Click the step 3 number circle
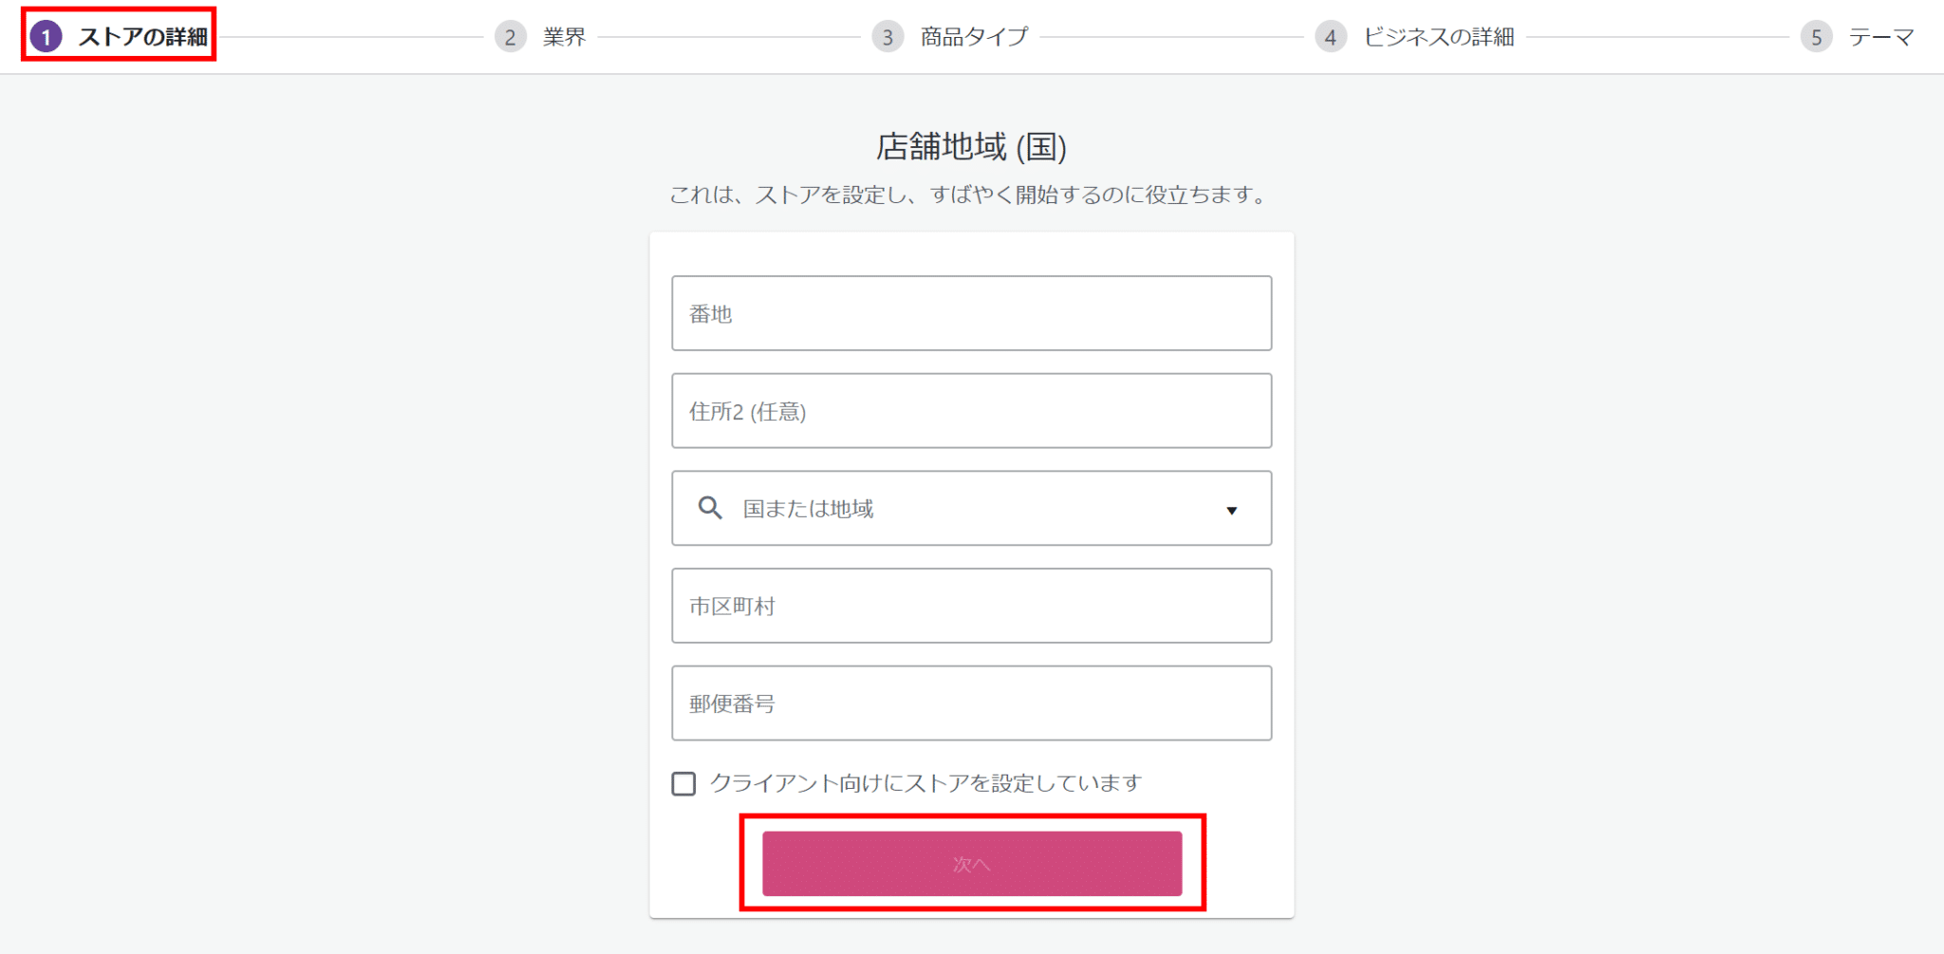 pos(888,37)
